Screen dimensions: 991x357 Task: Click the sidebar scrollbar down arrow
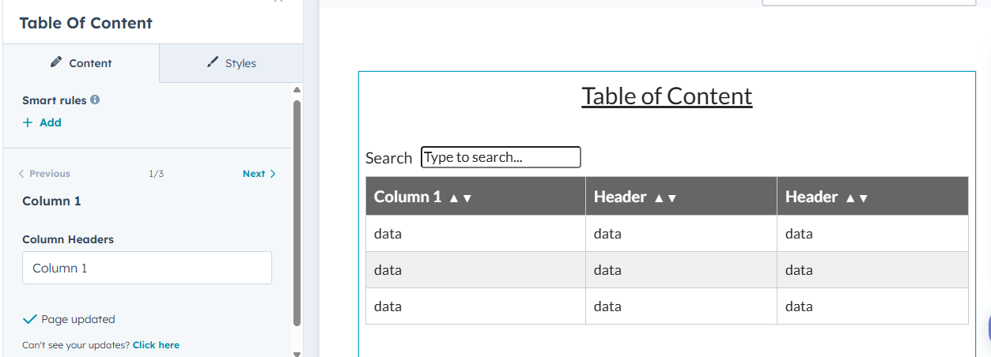tap(297, 352)
